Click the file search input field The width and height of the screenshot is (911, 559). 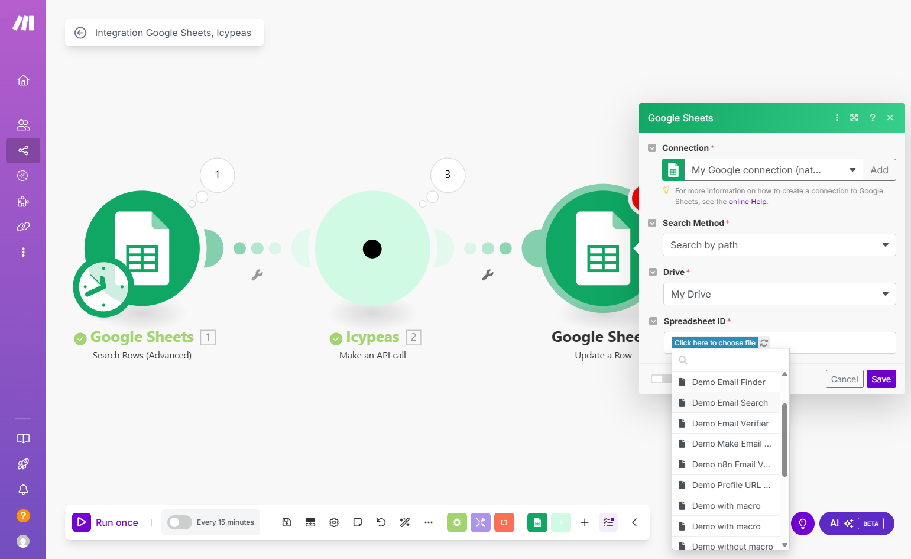(731, 360)
